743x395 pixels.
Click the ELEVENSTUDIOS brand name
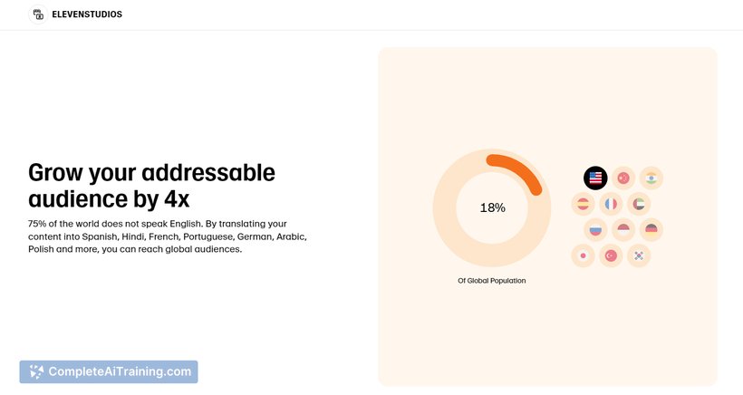tap(87, 14)
